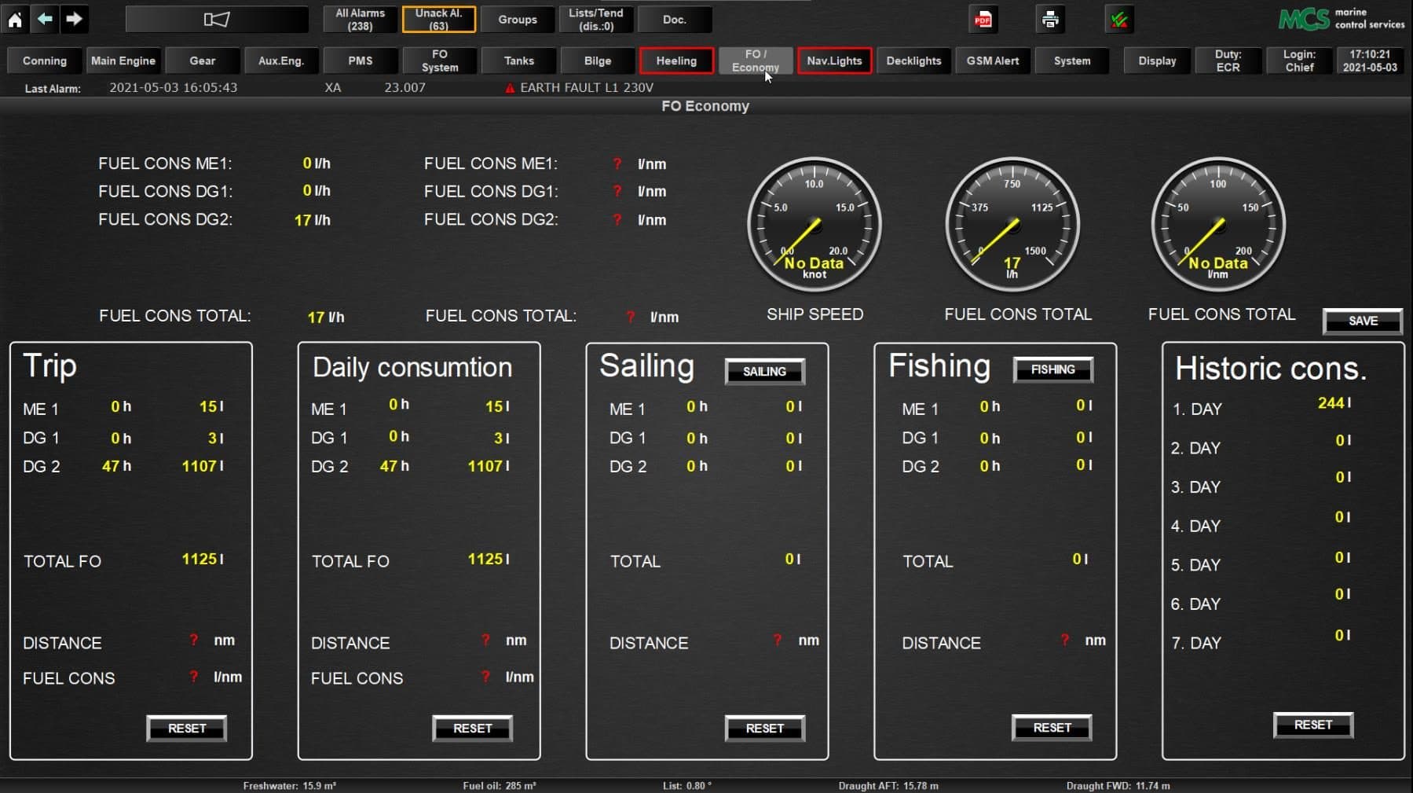
Task: Switch to the FO System tab
Action: 440,61
